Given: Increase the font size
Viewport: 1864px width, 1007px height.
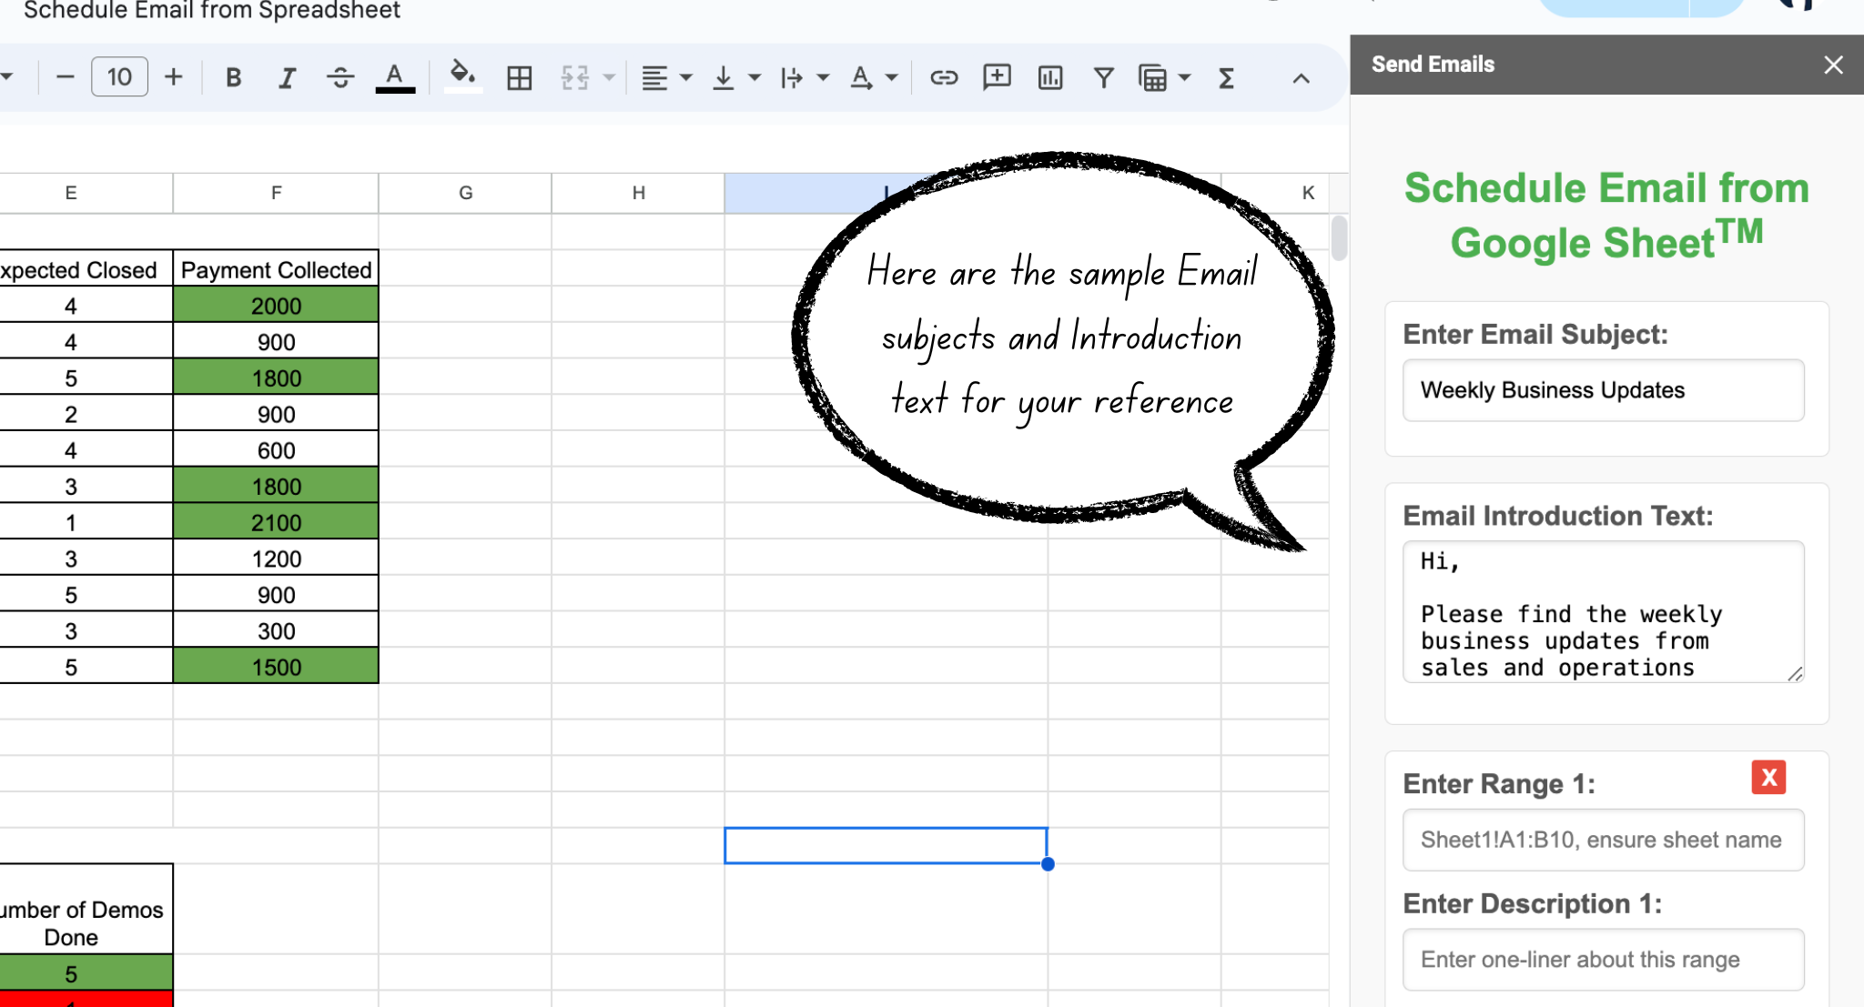Looking at the screenshot, I should click(x=173, y=77).
